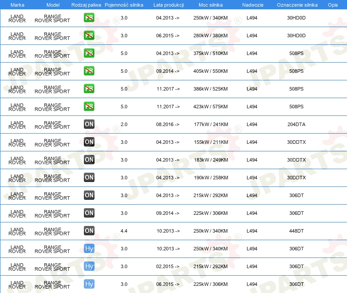Click the Oznaczenie silnika column header
Screen dimensions: 347x293
(297, 5)
